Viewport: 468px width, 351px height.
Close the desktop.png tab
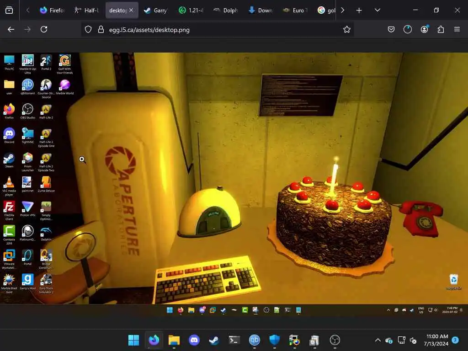coord(131,11)
